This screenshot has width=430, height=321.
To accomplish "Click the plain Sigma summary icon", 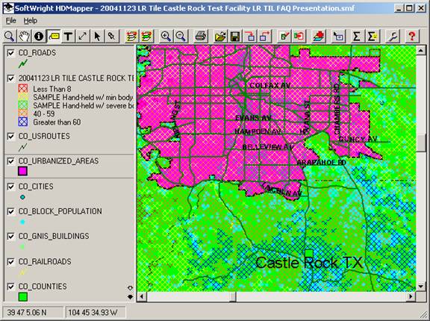I will 357,36.
